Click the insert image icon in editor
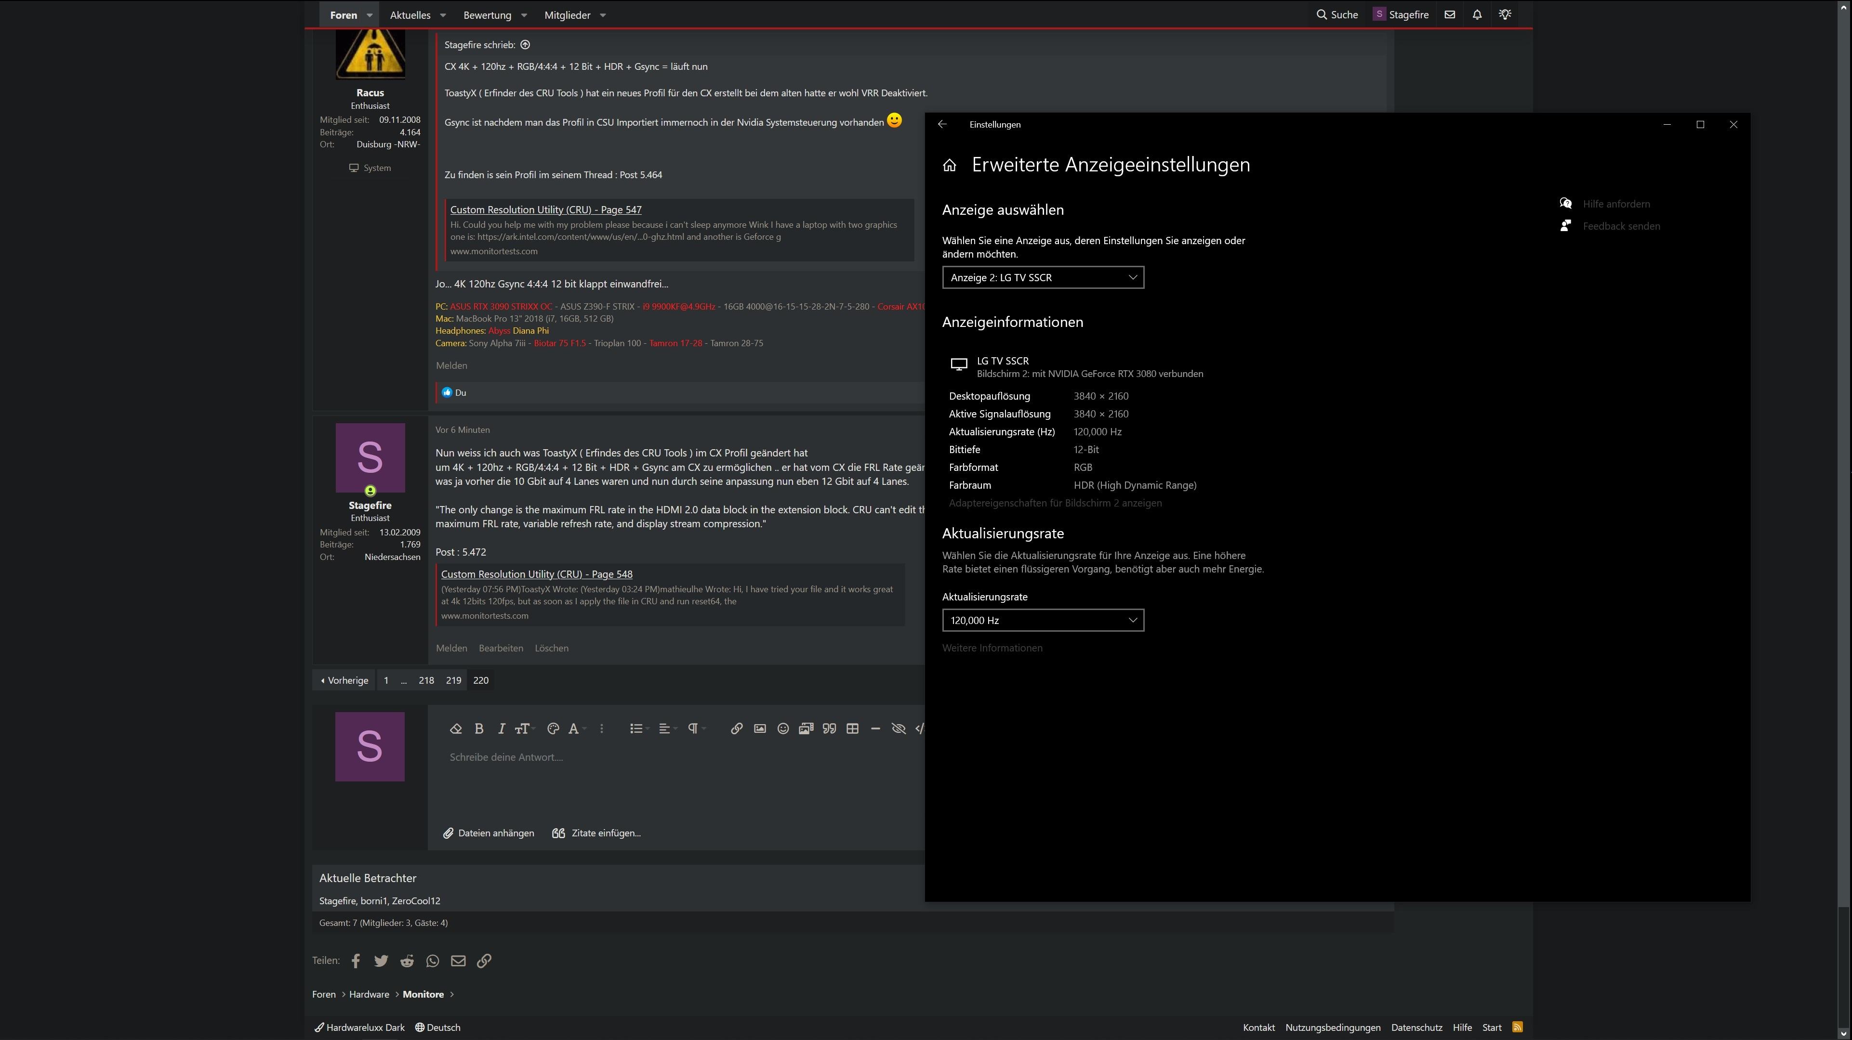Viewport: 1852px width, 1040px height. point(760,729)
